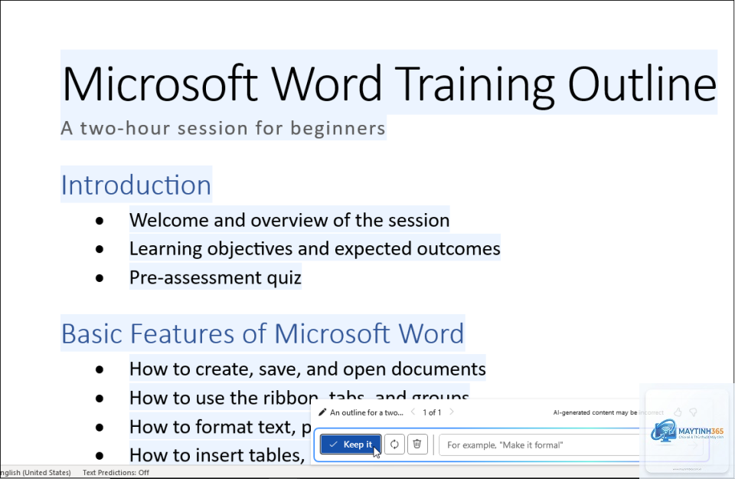
Task: Click the MAYTINH365 watermark logo
Action: (x=688, y=431)
